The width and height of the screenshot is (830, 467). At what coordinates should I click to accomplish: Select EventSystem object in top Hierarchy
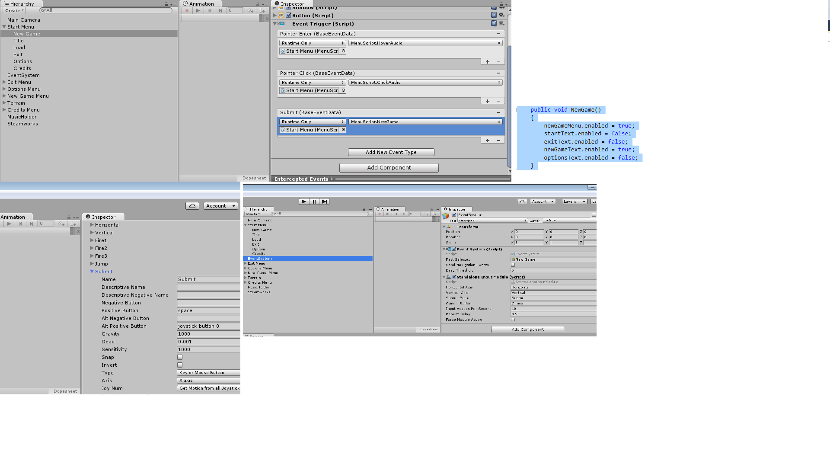(x=89, y=75)
